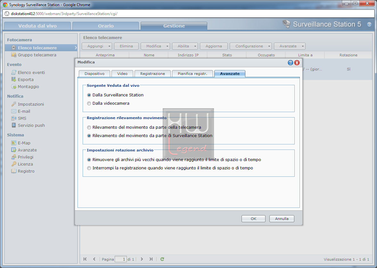Click the Pagina number input field
Image resolution: width=377 pixels, height=268 pixels.
pos(121,259)
